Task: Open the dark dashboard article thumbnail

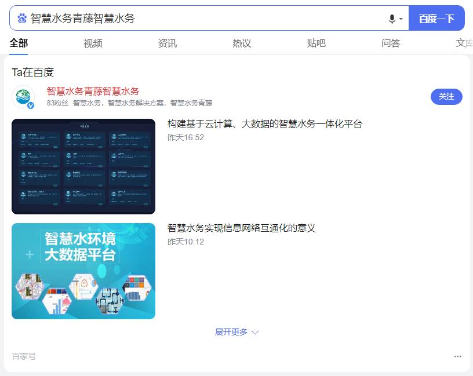Action: 83,166
